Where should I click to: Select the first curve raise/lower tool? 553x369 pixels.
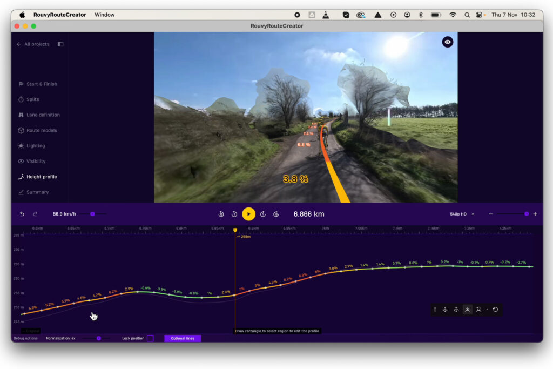tap(445, 310)
